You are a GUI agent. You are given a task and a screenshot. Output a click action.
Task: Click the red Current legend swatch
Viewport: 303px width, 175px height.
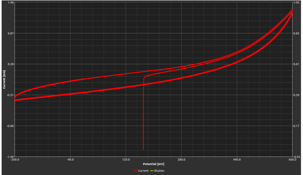(136, 171)
